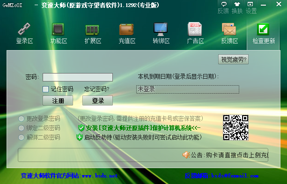Open the 功能区 chip icon
This screenshot has width=287, height=184.
pos(58,29)
